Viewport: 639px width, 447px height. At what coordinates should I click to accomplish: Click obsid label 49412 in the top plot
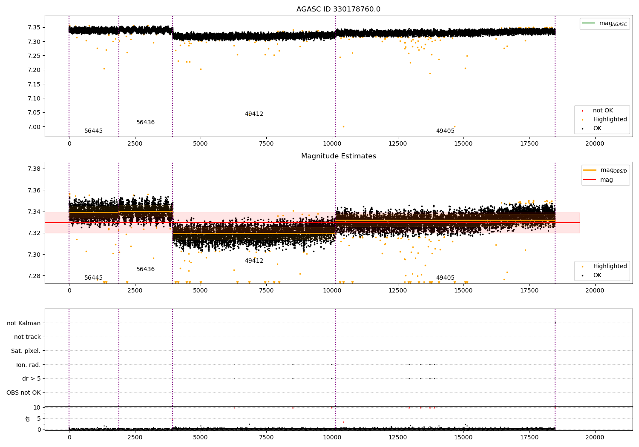[254, 114]
